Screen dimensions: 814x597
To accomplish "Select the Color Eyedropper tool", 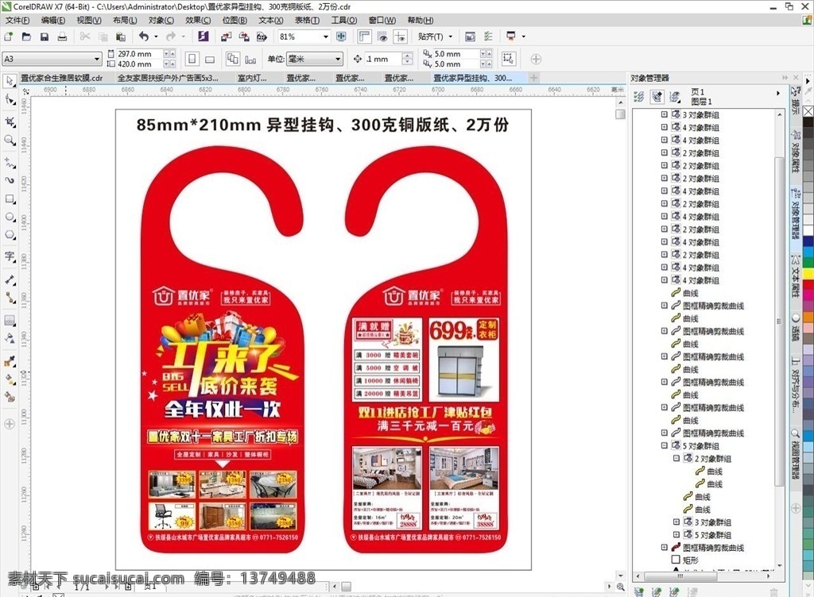I will tap(10, 361).
